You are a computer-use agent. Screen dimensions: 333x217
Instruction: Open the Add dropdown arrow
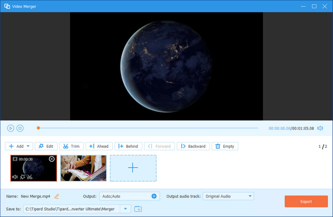click(x=28, y=146)
